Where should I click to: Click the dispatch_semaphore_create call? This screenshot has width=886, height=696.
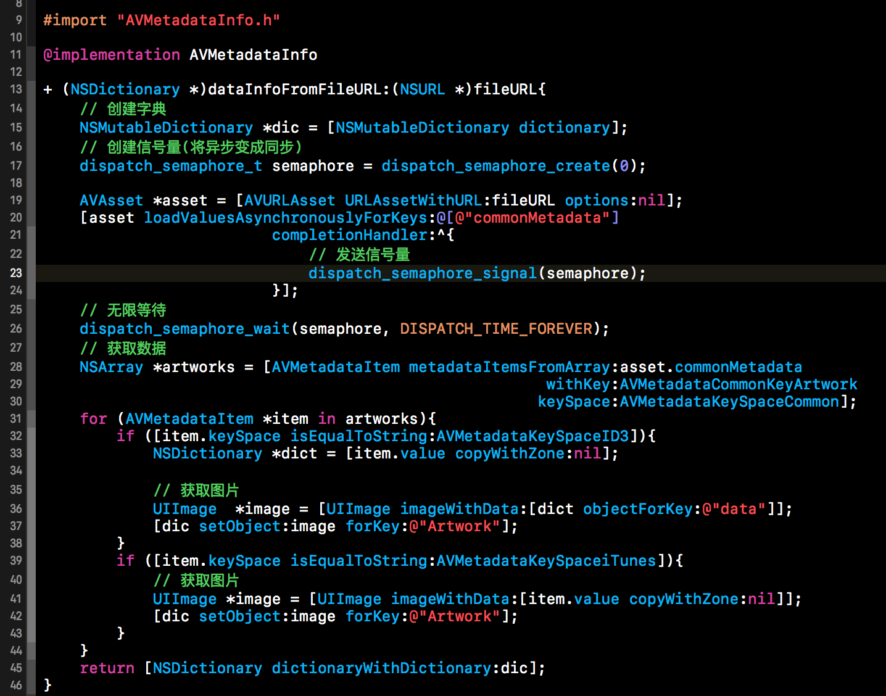pos(496,166)
